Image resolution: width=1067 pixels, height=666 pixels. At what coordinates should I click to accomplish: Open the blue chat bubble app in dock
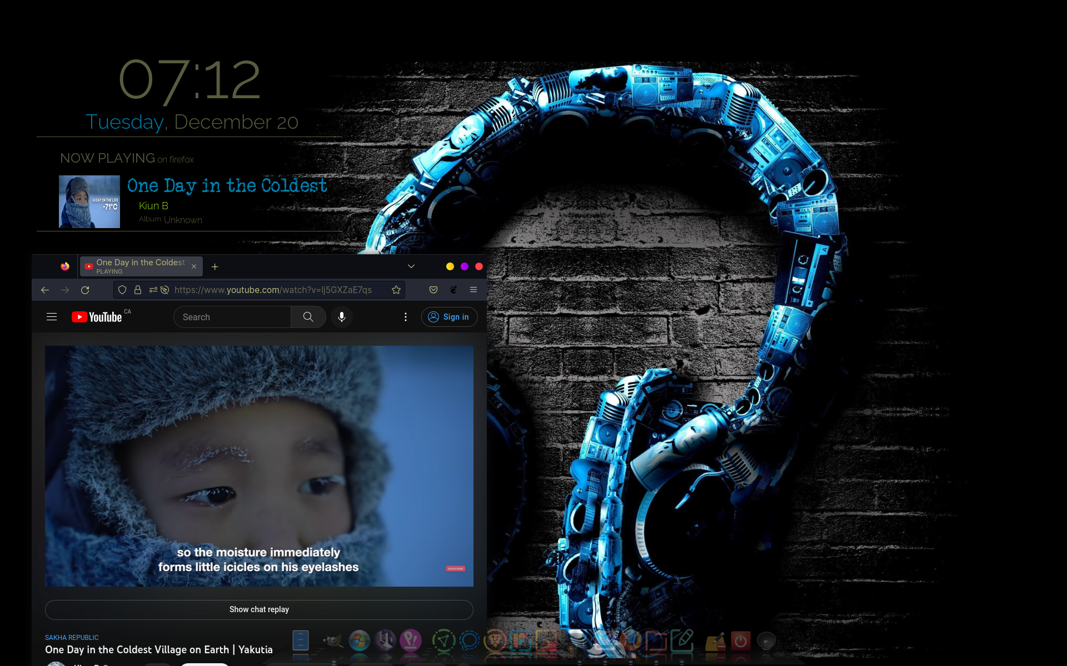point(470,640)
